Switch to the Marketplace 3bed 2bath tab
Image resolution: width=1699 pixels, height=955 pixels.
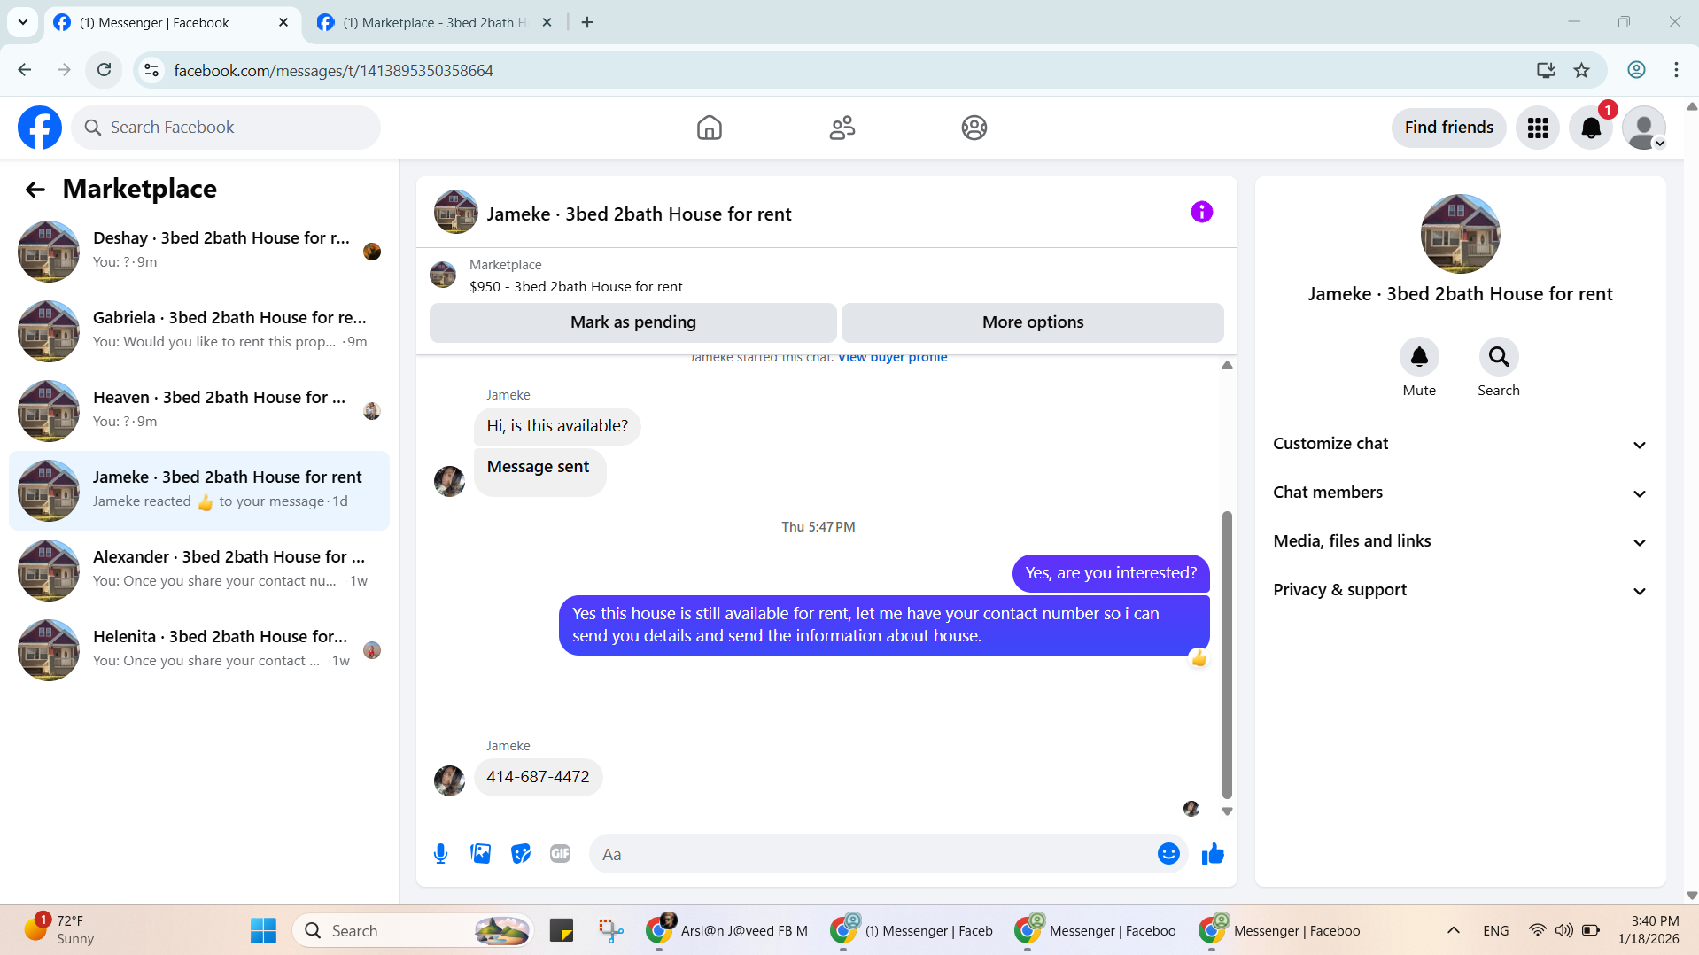tap(434, 22)
